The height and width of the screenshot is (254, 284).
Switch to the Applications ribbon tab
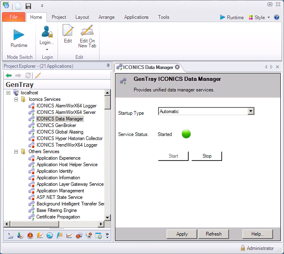(136, 17)
